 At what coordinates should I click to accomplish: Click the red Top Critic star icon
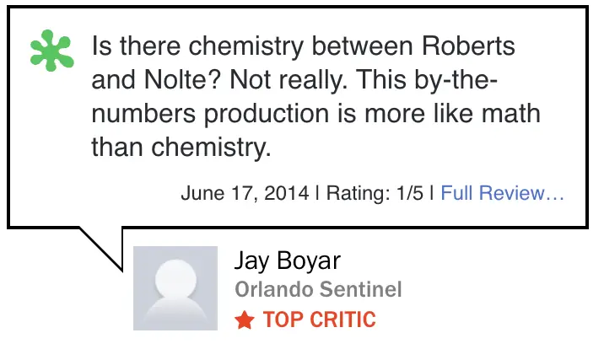(245, 320)
